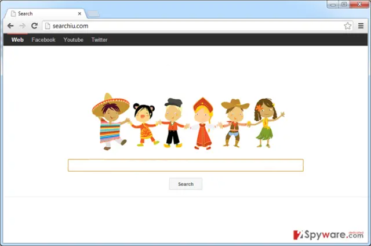
Task: Click the page icon in the address bar
Action: (48, 26)
